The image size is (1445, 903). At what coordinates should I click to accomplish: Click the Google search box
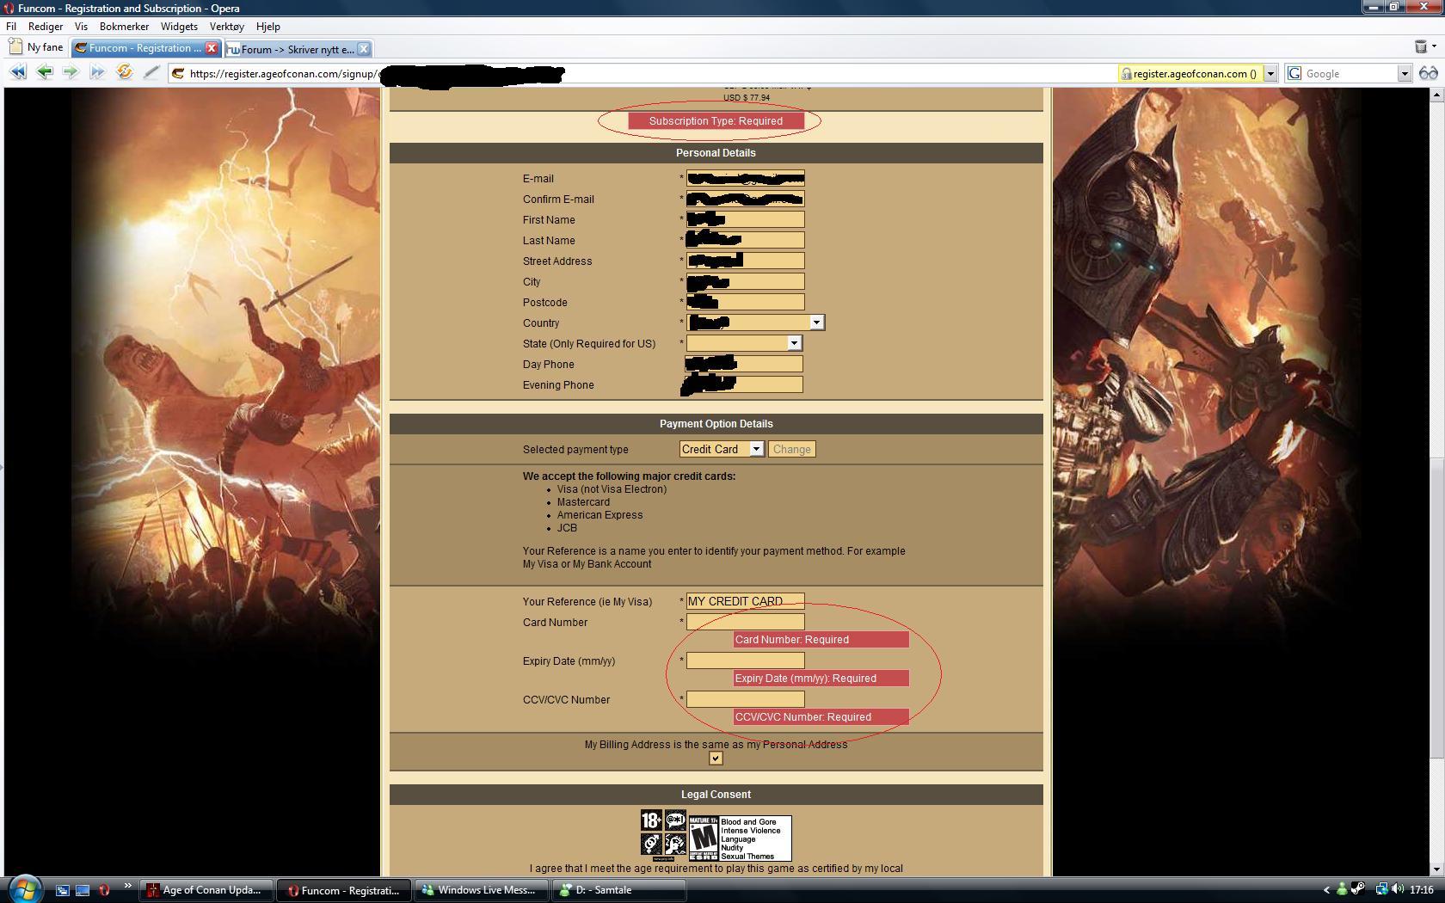1350,74
